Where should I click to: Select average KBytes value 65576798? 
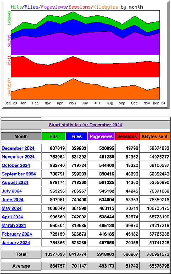pos(159,266)
